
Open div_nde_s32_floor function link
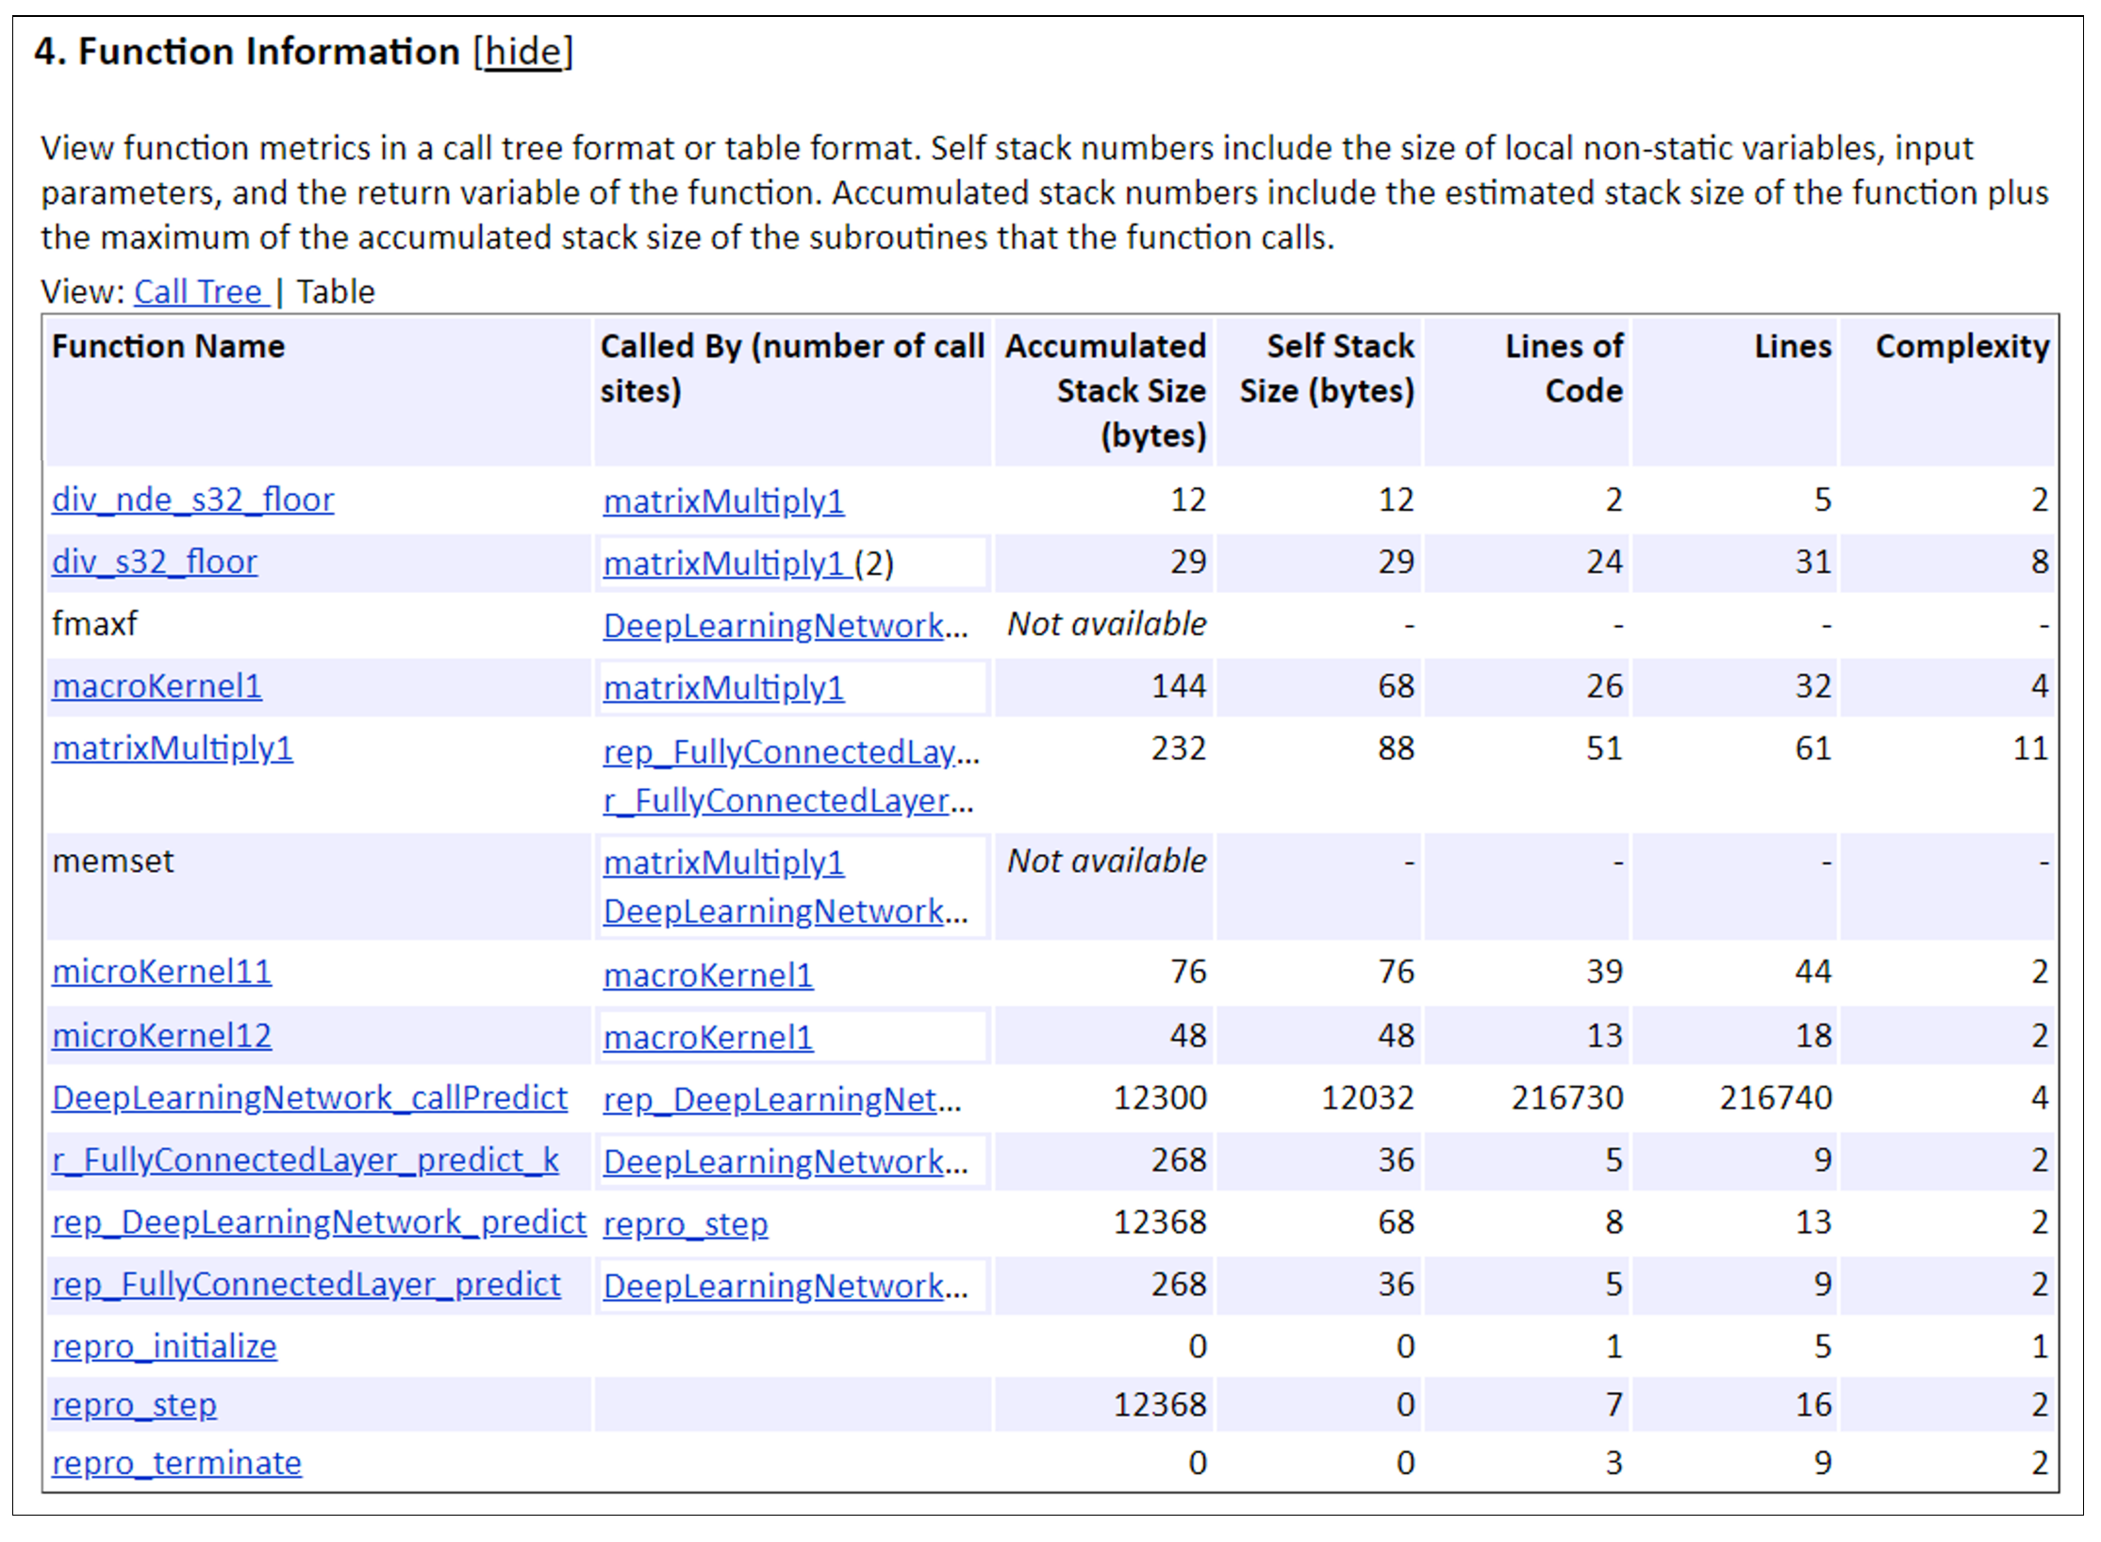pyautogui.click(x=192, y=500)
